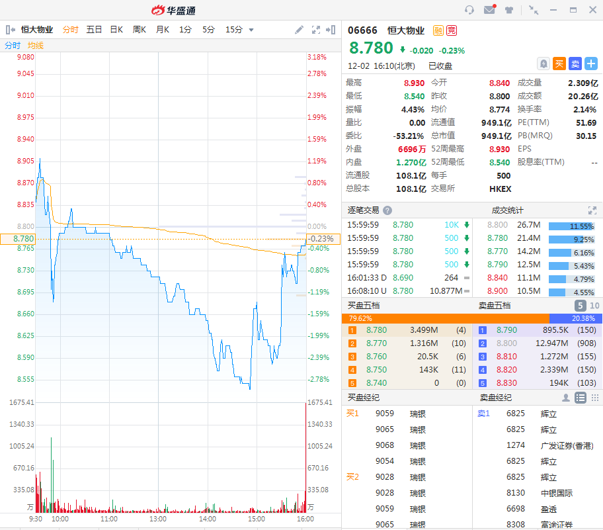The image size is (603, 530).
Task: Select ask level 2 at 8.800
Action: (538, 343)
